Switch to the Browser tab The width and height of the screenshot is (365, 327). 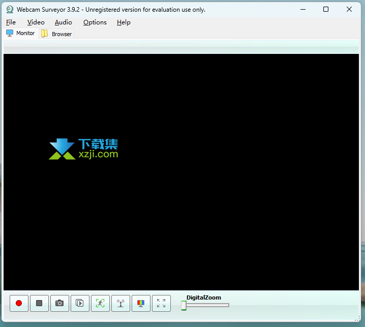click(56, 34)
